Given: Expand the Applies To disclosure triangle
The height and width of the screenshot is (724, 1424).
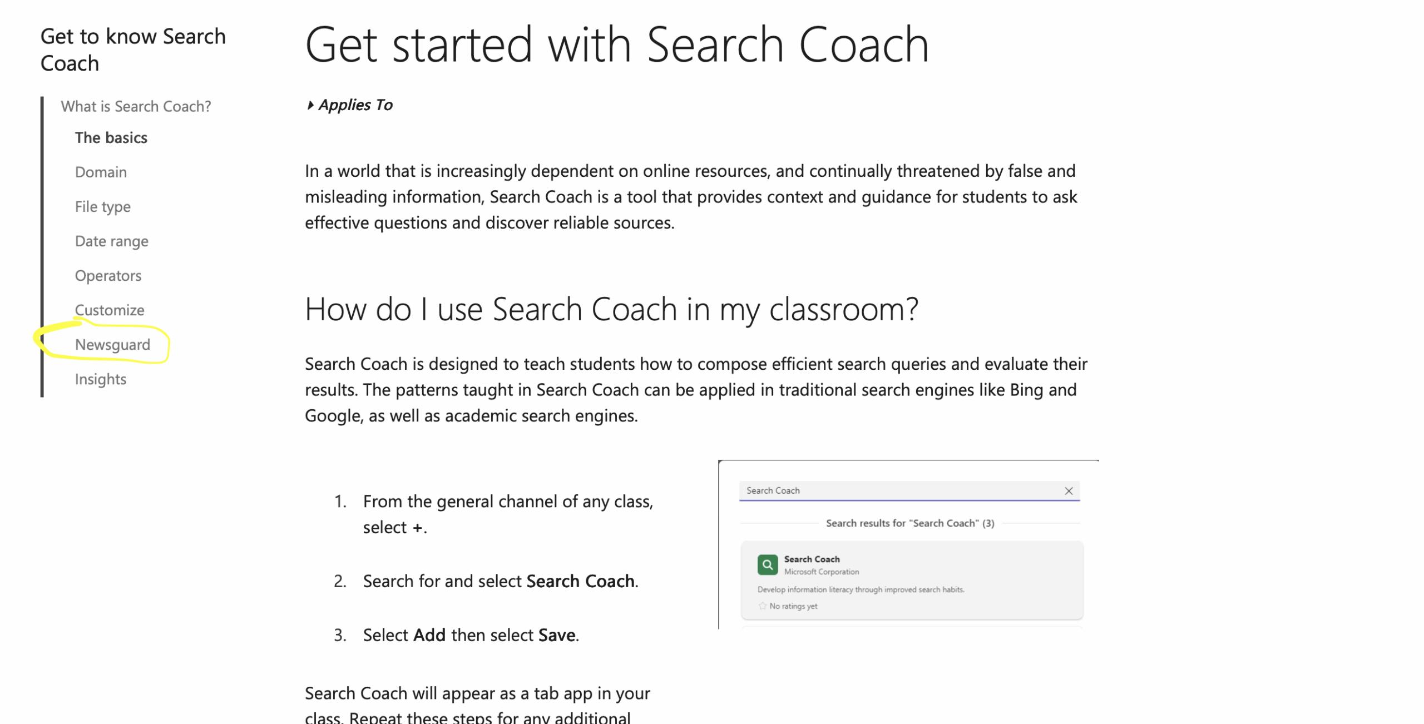Looking at the screenshot, I should (310, 105).
